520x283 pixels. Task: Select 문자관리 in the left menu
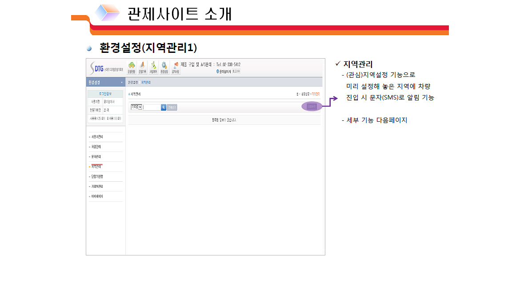tap(96, 157)
